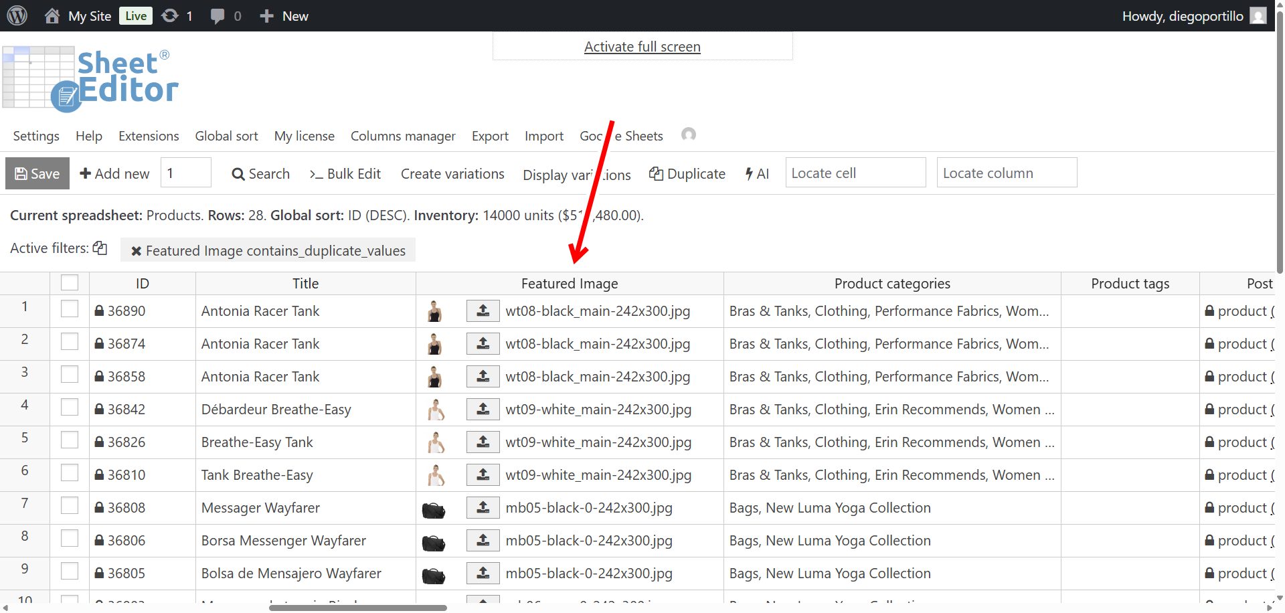Select the checkbox for Breathe-Easy Tank row
Viewport: 1285px width, 613px height.
point(70,441)
